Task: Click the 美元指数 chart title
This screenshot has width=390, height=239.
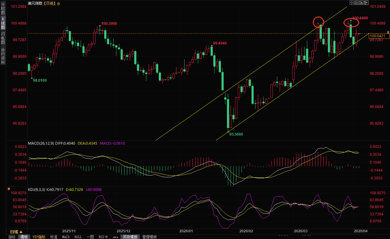Action: (35, 4)
